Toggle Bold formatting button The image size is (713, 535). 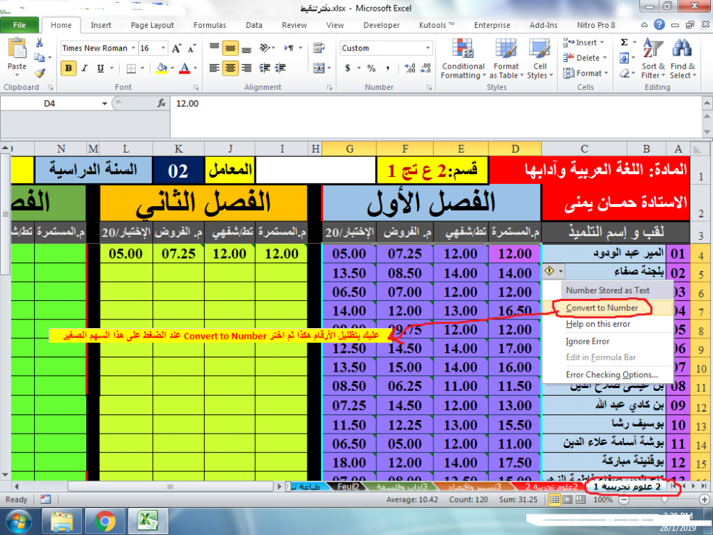(68, 68)
